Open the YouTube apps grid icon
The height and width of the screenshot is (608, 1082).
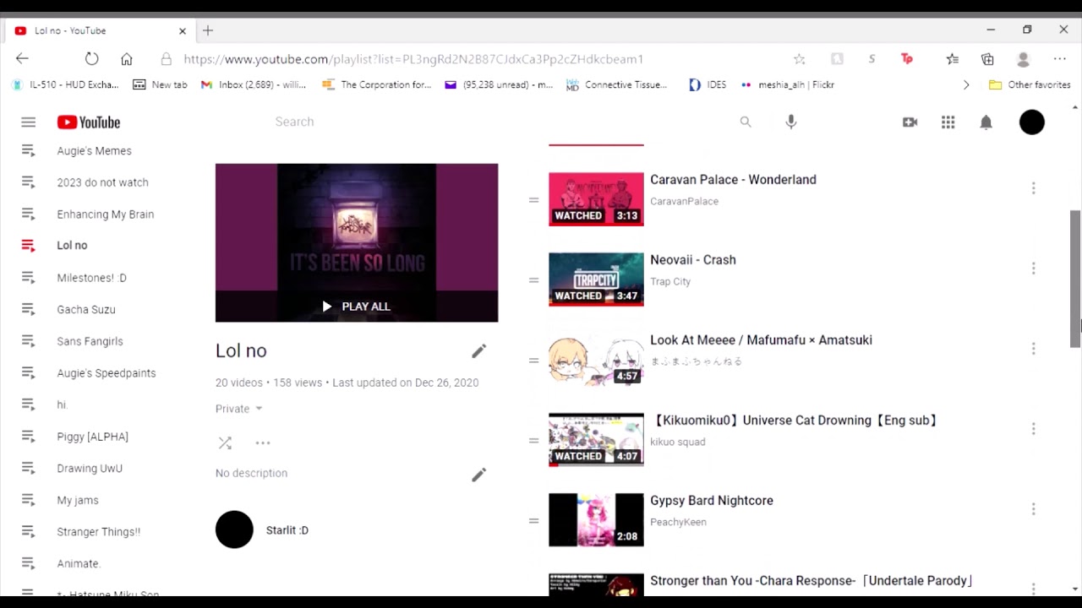(948, 122)
